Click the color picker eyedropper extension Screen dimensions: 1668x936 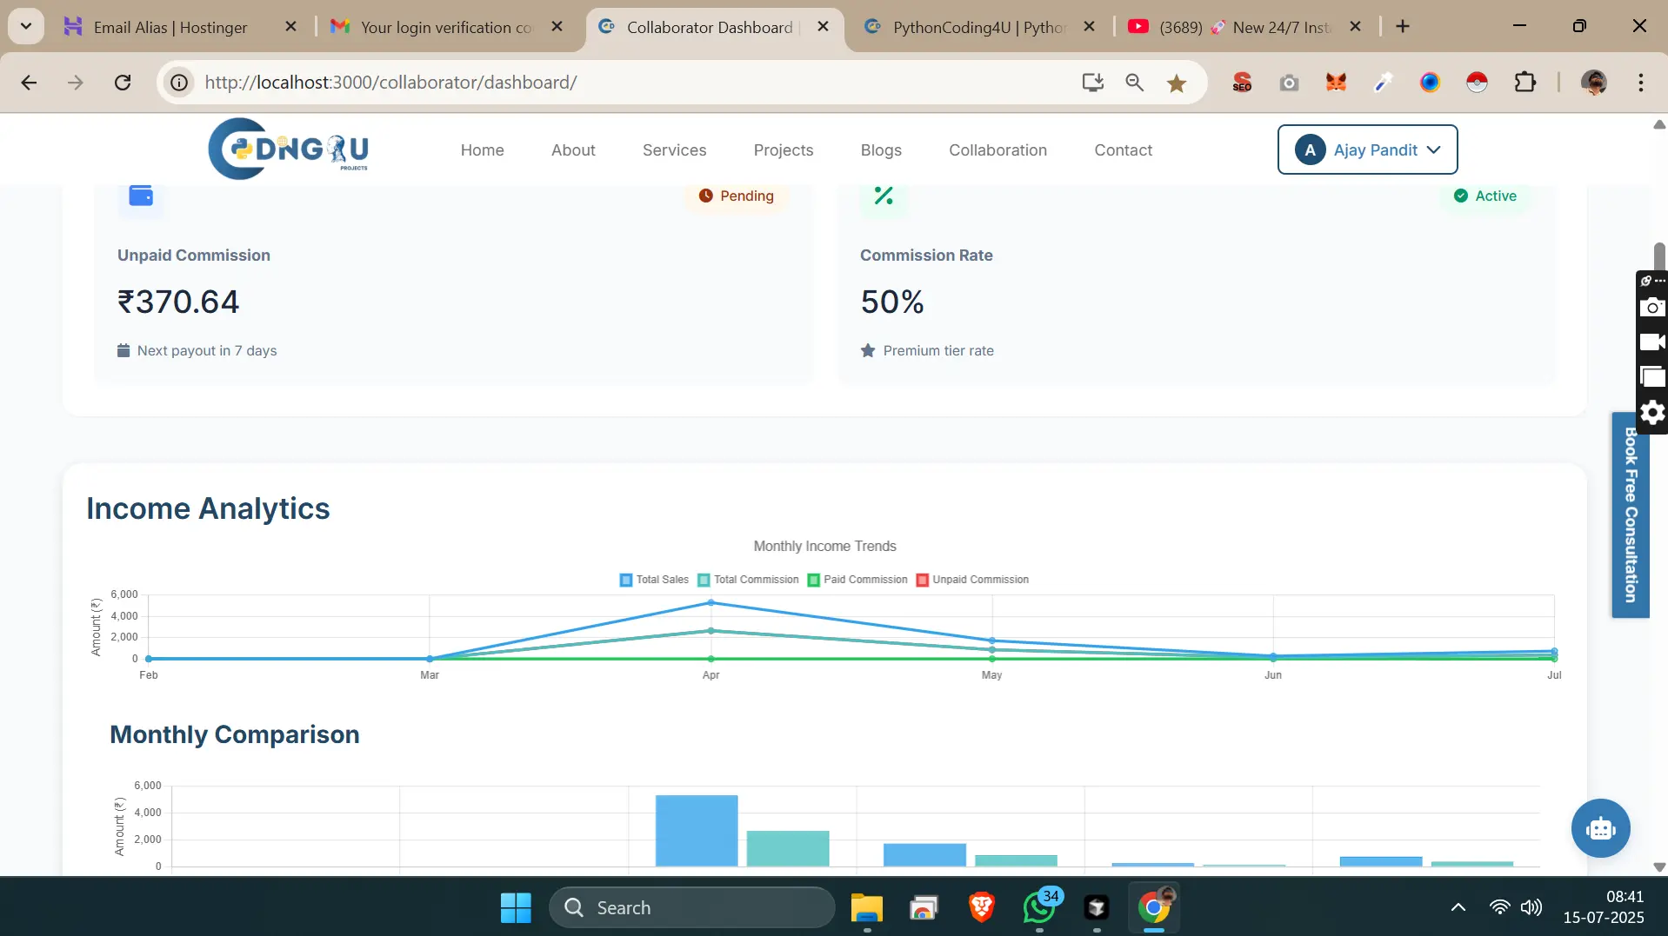point(1383,83)
